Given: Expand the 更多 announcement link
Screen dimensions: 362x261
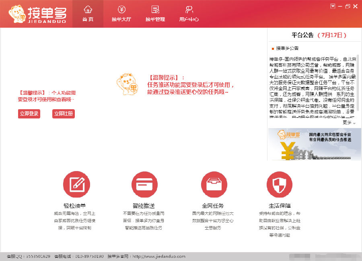Looking at the screenshot, I should coord(348,122).
